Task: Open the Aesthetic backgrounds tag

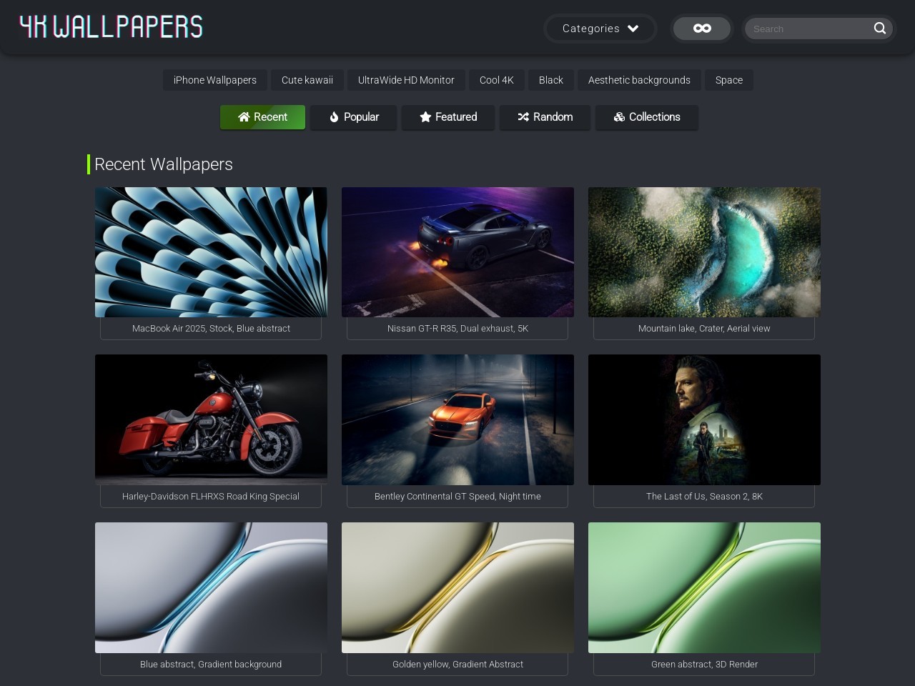Action: coord(639,80)
